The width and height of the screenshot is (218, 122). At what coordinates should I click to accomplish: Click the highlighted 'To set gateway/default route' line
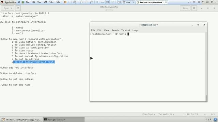tap(34, 62)
